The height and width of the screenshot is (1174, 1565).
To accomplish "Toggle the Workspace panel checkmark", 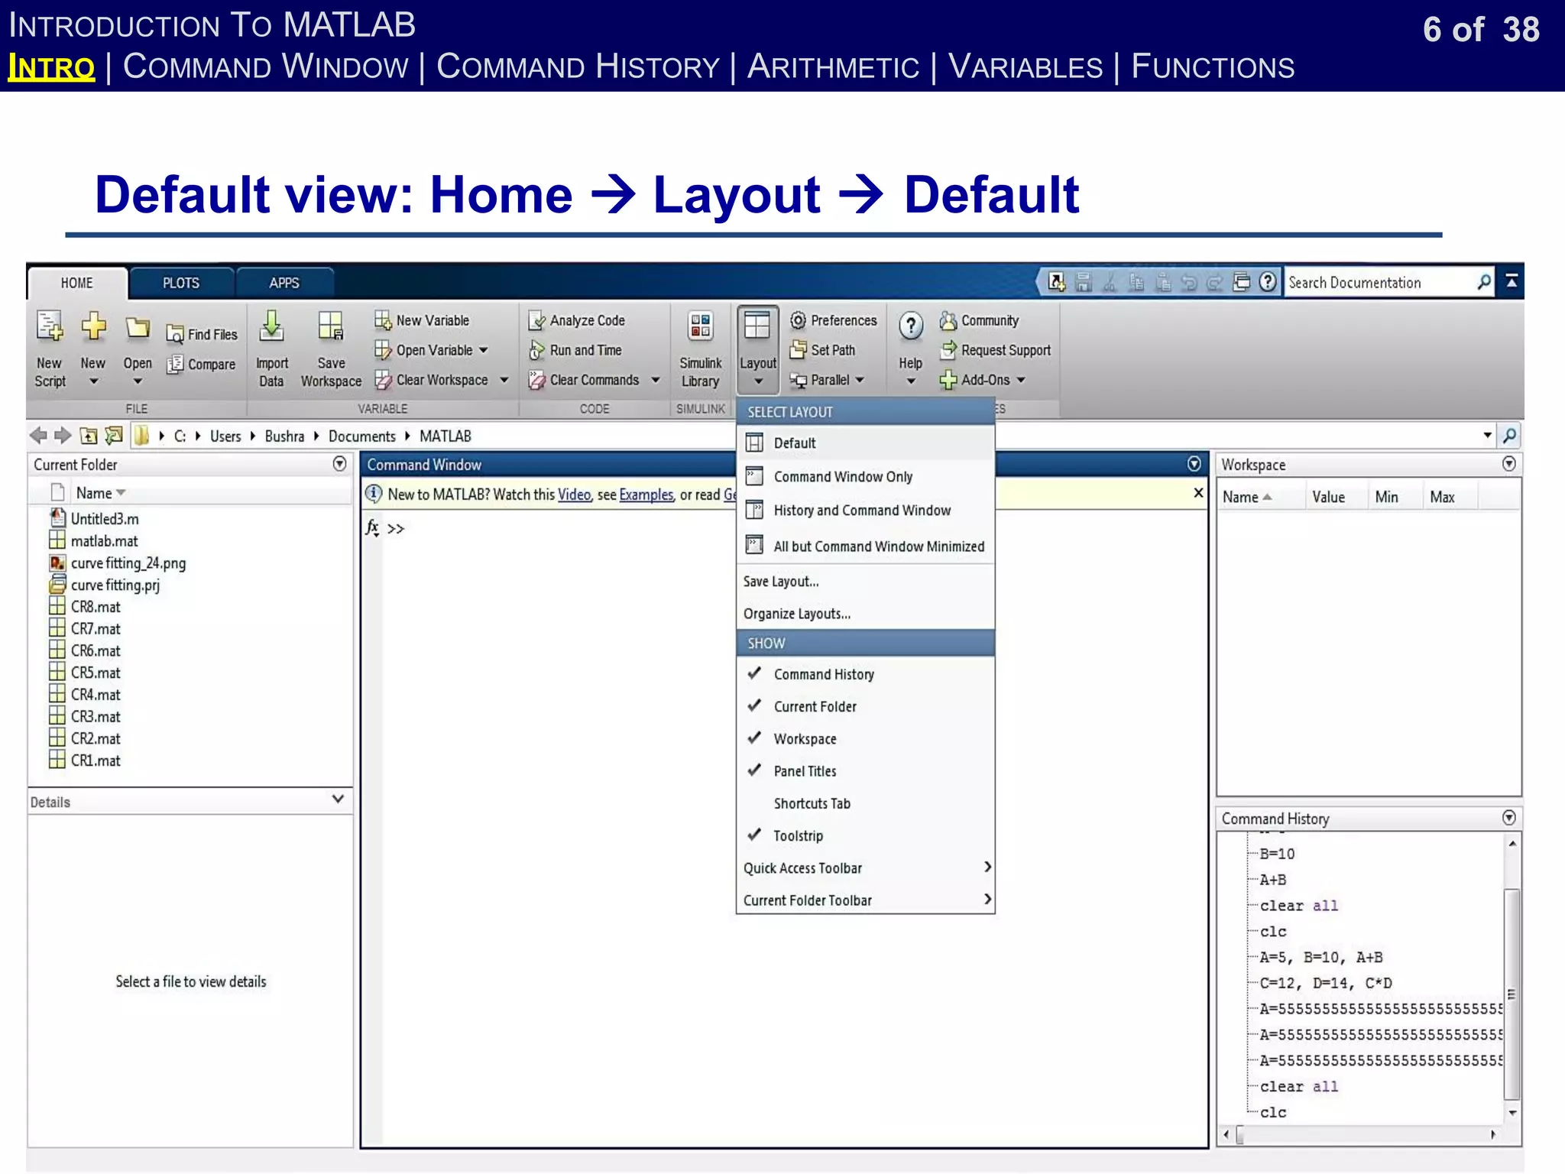I will [x=804, y=739].
